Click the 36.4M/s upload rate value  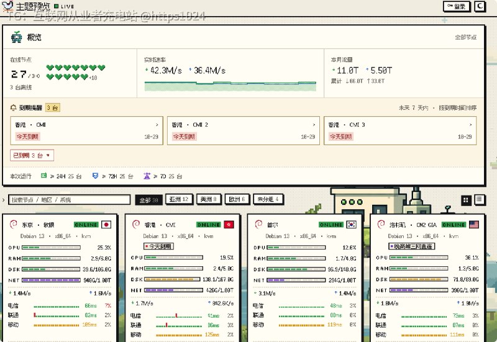pyautogui.click(x=209, y=71)
